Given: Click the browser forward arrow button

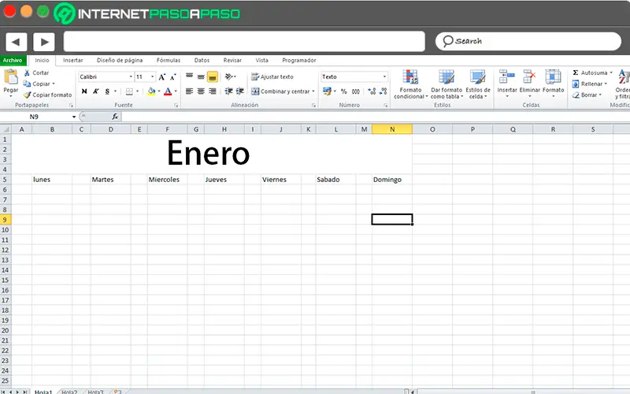Looking at the screenshot, I should pos(44,42).
